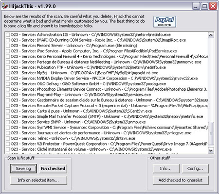Select the iPodService.exe path text
Screen dimensions: 219x194
140,51
